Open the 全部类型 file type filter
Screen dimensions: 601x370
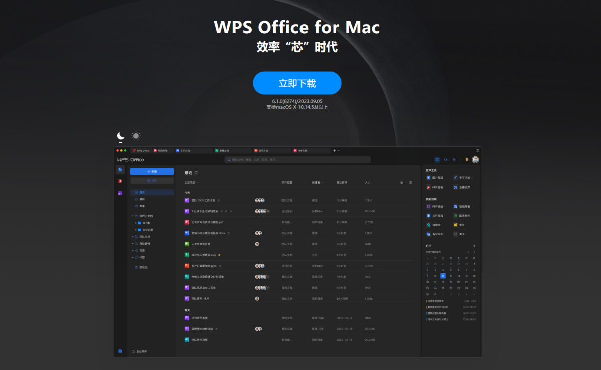[x=190, y=182]
